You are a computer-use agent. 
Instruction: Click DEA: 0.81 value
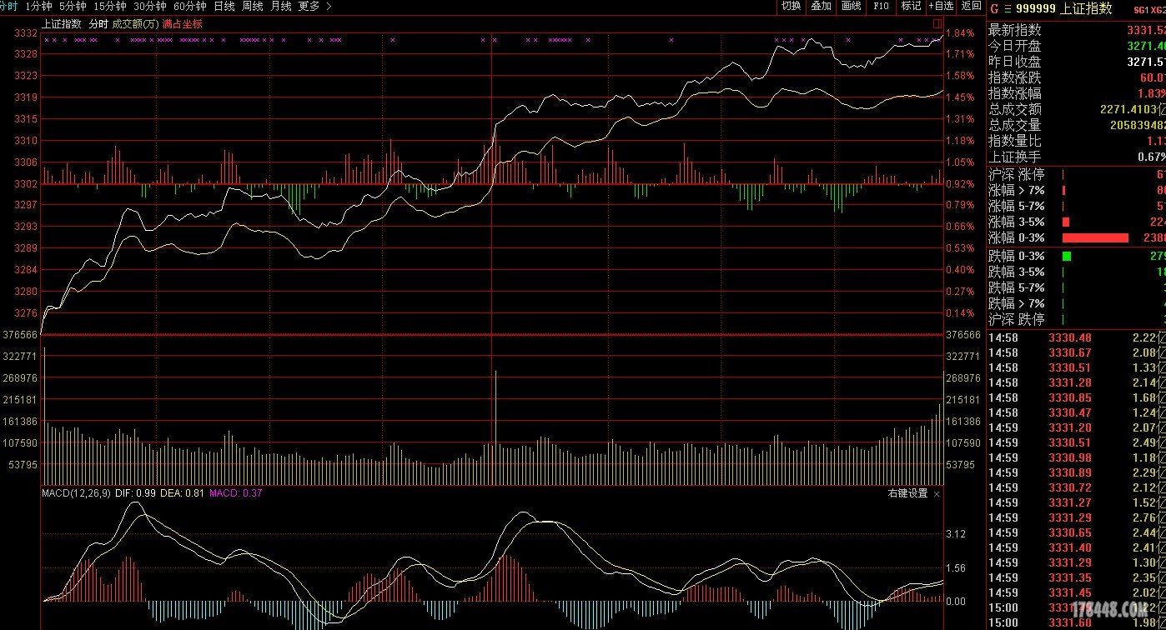182,493
